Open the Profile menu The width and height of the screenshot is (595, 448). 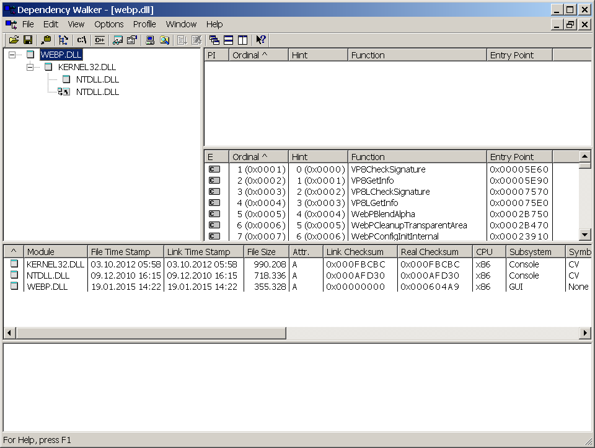[144, 24]
